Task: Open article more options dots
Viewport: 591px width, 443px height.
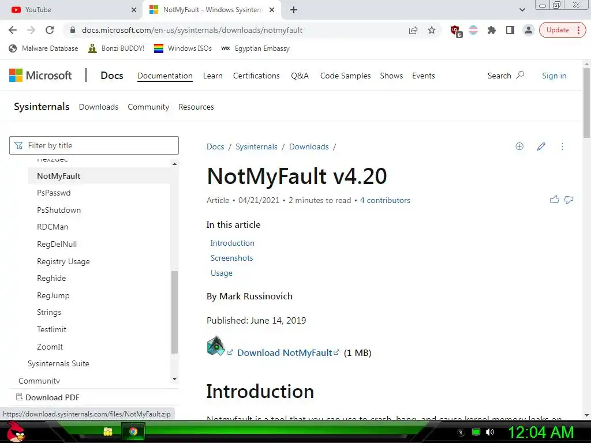Action: 562,147
